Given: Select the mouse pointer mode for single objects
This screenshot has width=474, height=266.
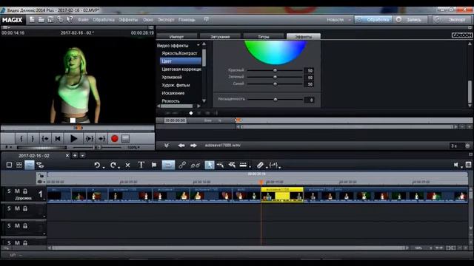Looking at the screenshot, I should click(x=209, y=165).
